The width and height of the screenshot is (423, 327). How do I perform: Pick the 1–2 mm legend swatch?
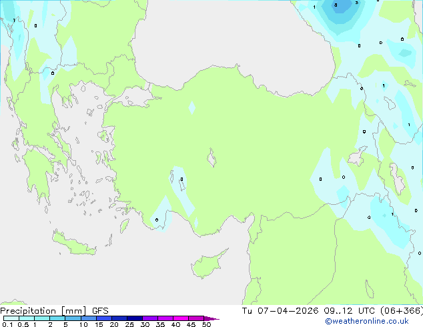42,318
